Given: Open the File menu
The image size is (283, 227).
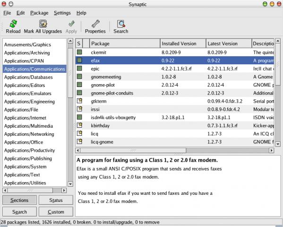Looking at the screenshot, I should point(7,13).
